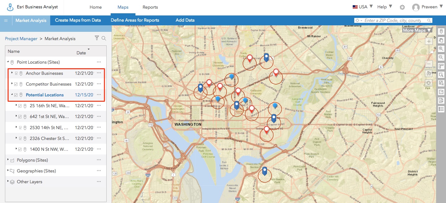Open the USA country dropdown
The image size is (446, 203).
pyautogui.click(x=363, y=7)
